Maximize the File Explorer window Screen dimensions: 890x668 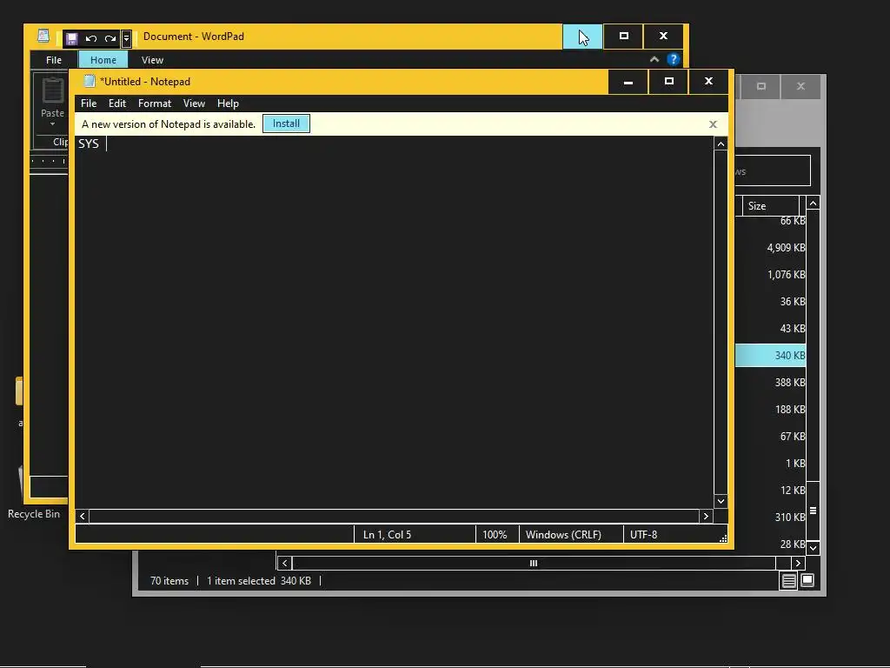pyautogui.click(x=760, y=86)
